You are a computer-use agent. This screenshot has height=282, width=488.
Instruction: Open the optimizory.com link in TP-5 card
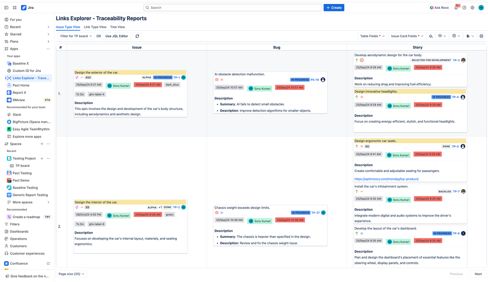coord(386,179)
